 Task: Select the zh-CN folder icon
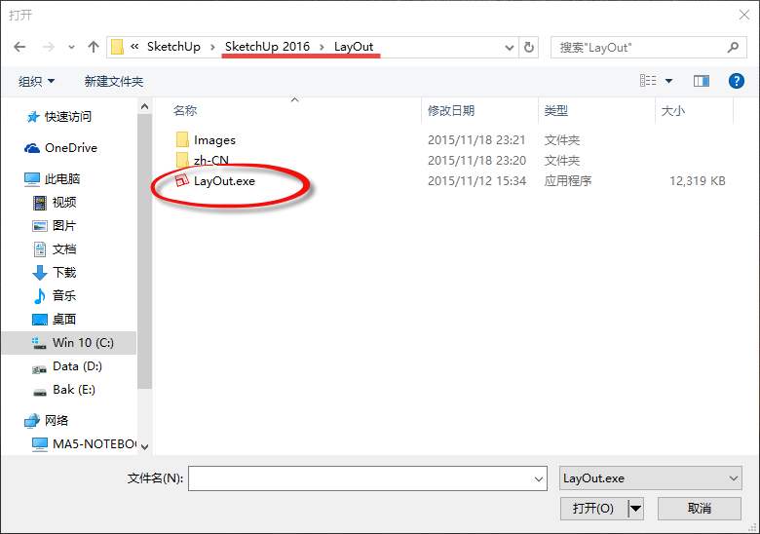pos(182,160)
